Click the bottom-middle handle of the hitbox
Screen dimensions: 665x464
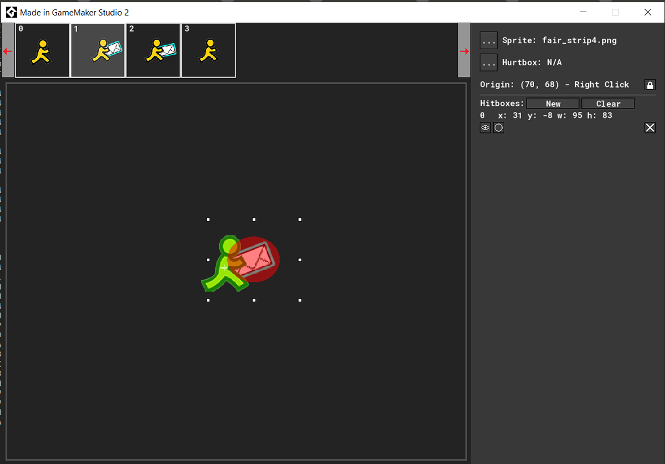tap(254, 300)
